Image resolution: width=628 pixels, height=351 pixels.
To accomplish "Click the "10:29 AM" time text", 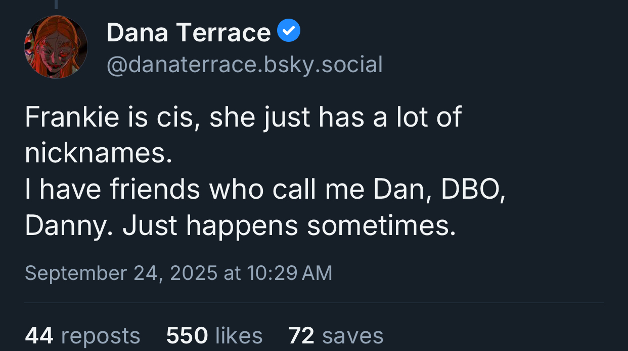I will click(290, 273).
